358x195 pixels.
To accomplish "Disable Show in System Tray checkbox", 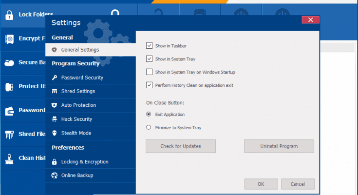I will pyautogui.click(x=149, y=59).
